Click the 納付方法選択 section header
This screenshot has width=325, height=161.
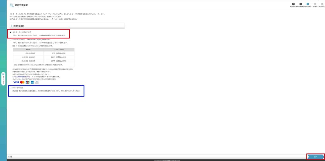tap(20, 26)
